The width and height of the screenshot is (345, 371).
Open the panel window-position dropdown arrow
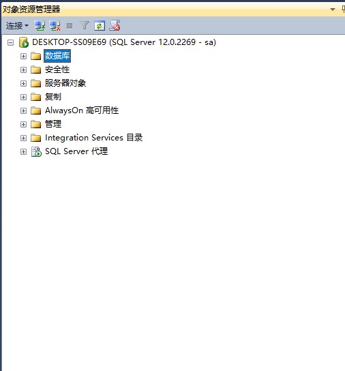tap(333, 10)
